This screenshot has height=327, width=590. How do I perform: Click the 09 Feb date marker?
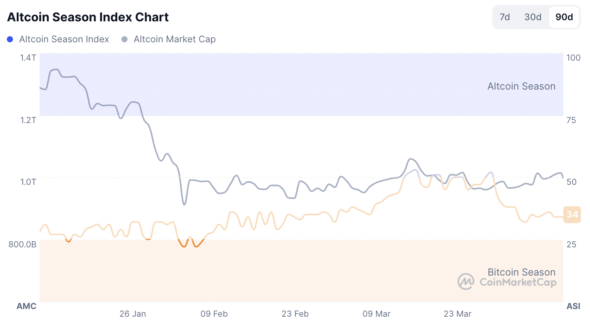[x=214, y=314]
